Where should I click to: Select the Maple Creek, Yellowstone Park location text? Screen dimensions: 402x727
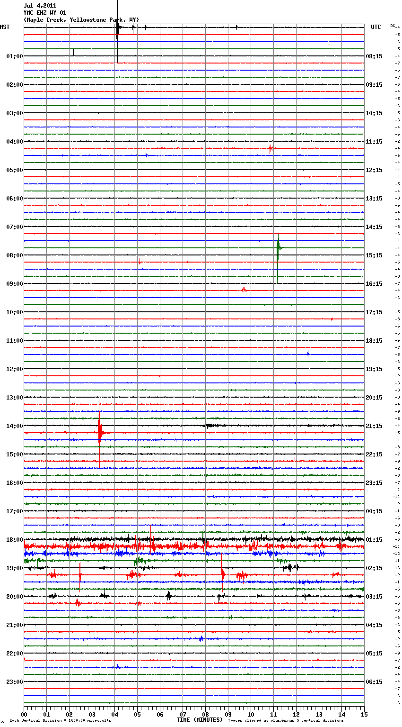coord(81,20)
